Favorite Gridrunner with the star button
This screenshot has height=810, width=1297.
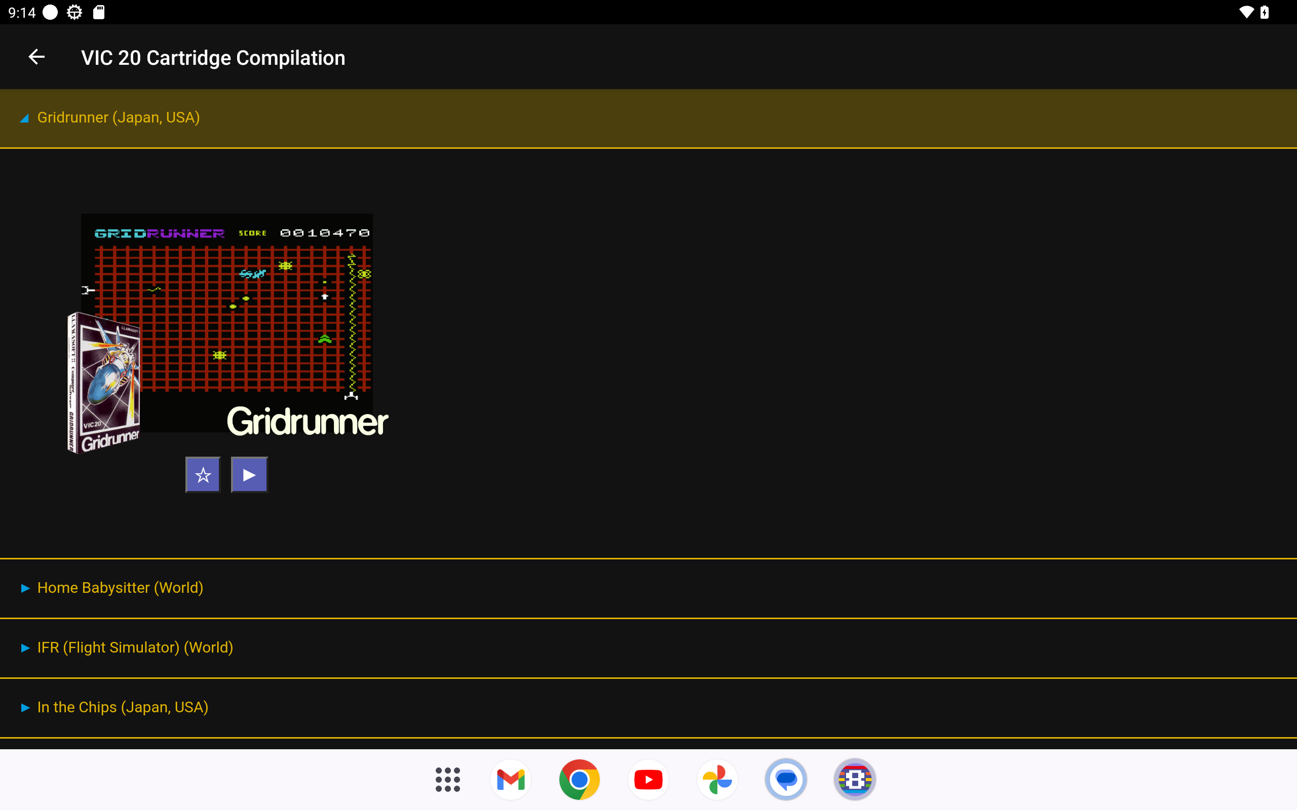click(x=203, y=475)
